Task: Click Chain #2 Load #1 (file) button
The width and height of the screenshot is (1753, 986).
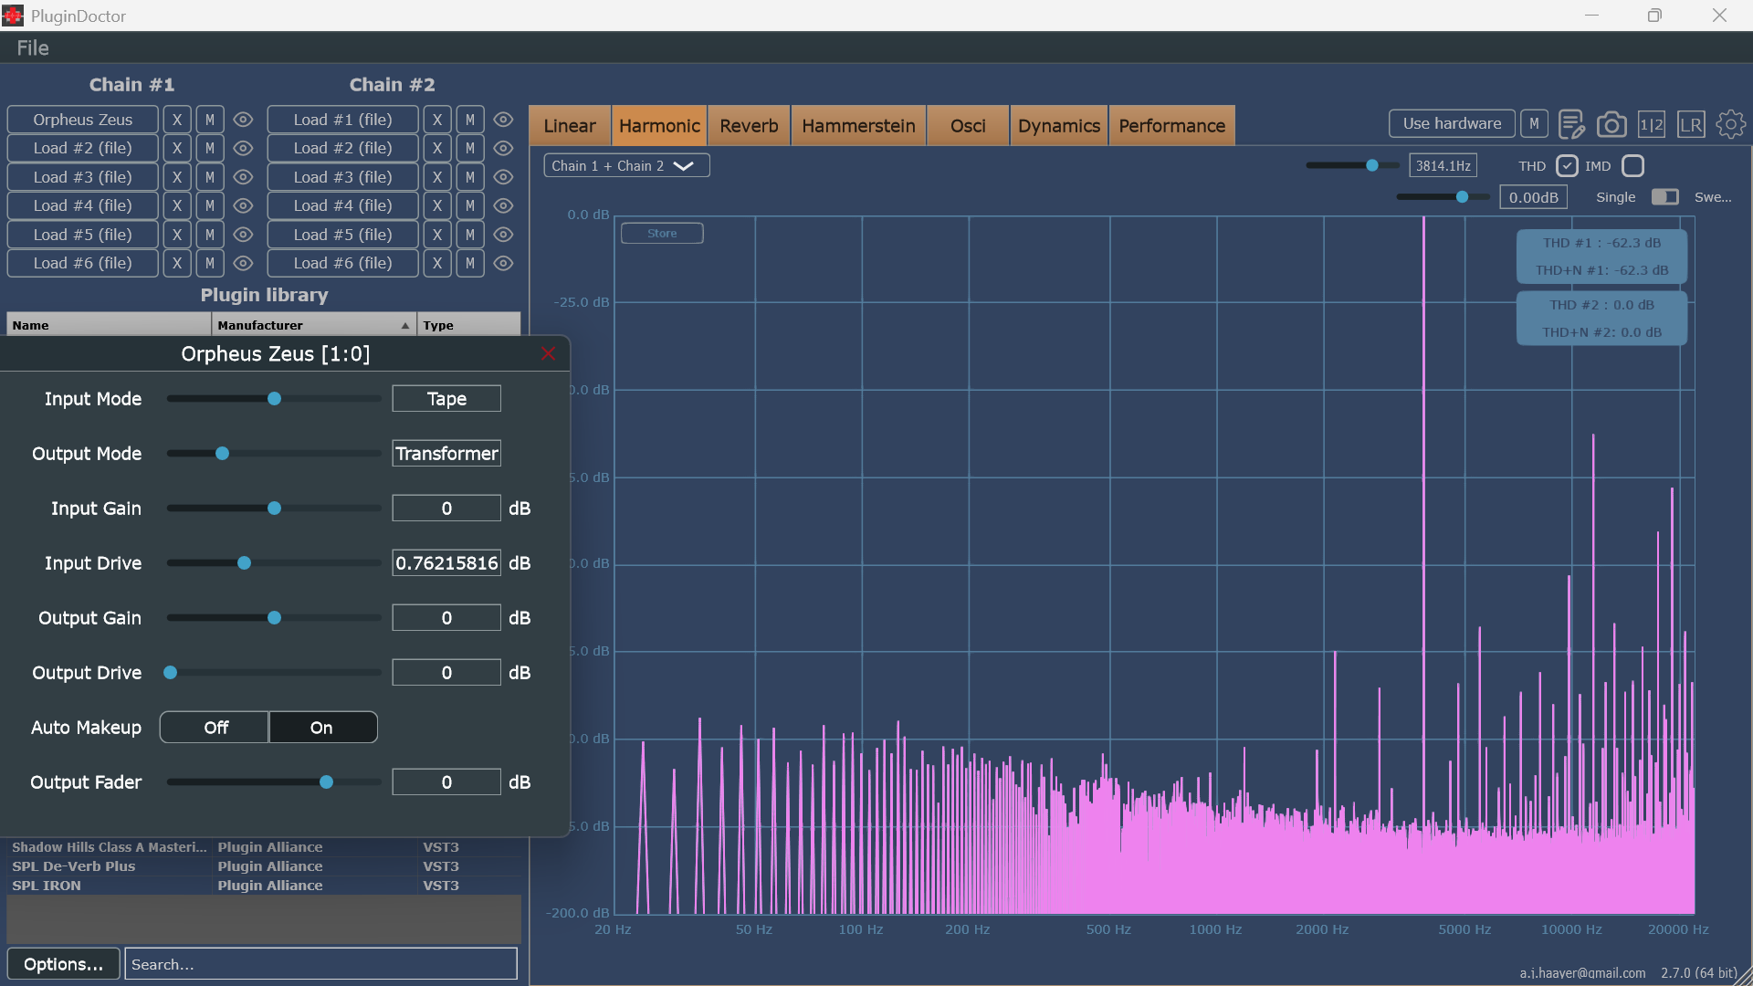Action: (x=343, y=120)
